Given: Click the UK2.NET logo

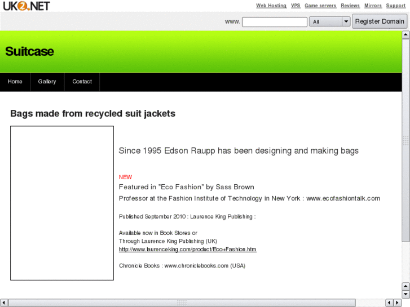Looking at the screenshot, I should click(26, 6).
